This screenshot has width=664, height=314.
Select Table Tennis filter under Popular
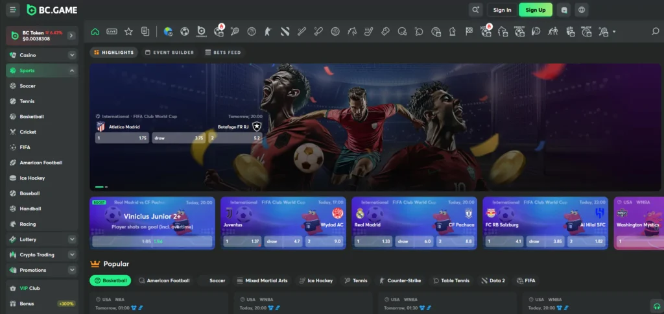451,280
